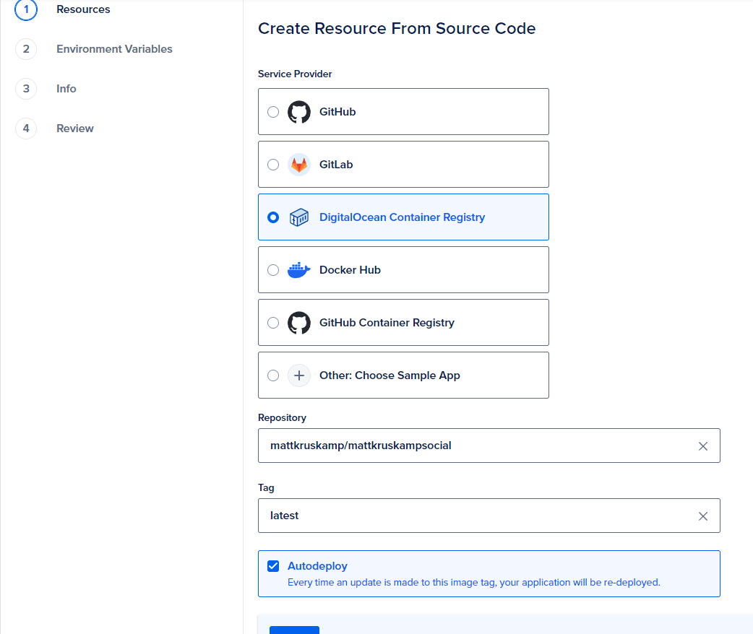Click GitHub Container Registry octocat icon

click(299, 323)
